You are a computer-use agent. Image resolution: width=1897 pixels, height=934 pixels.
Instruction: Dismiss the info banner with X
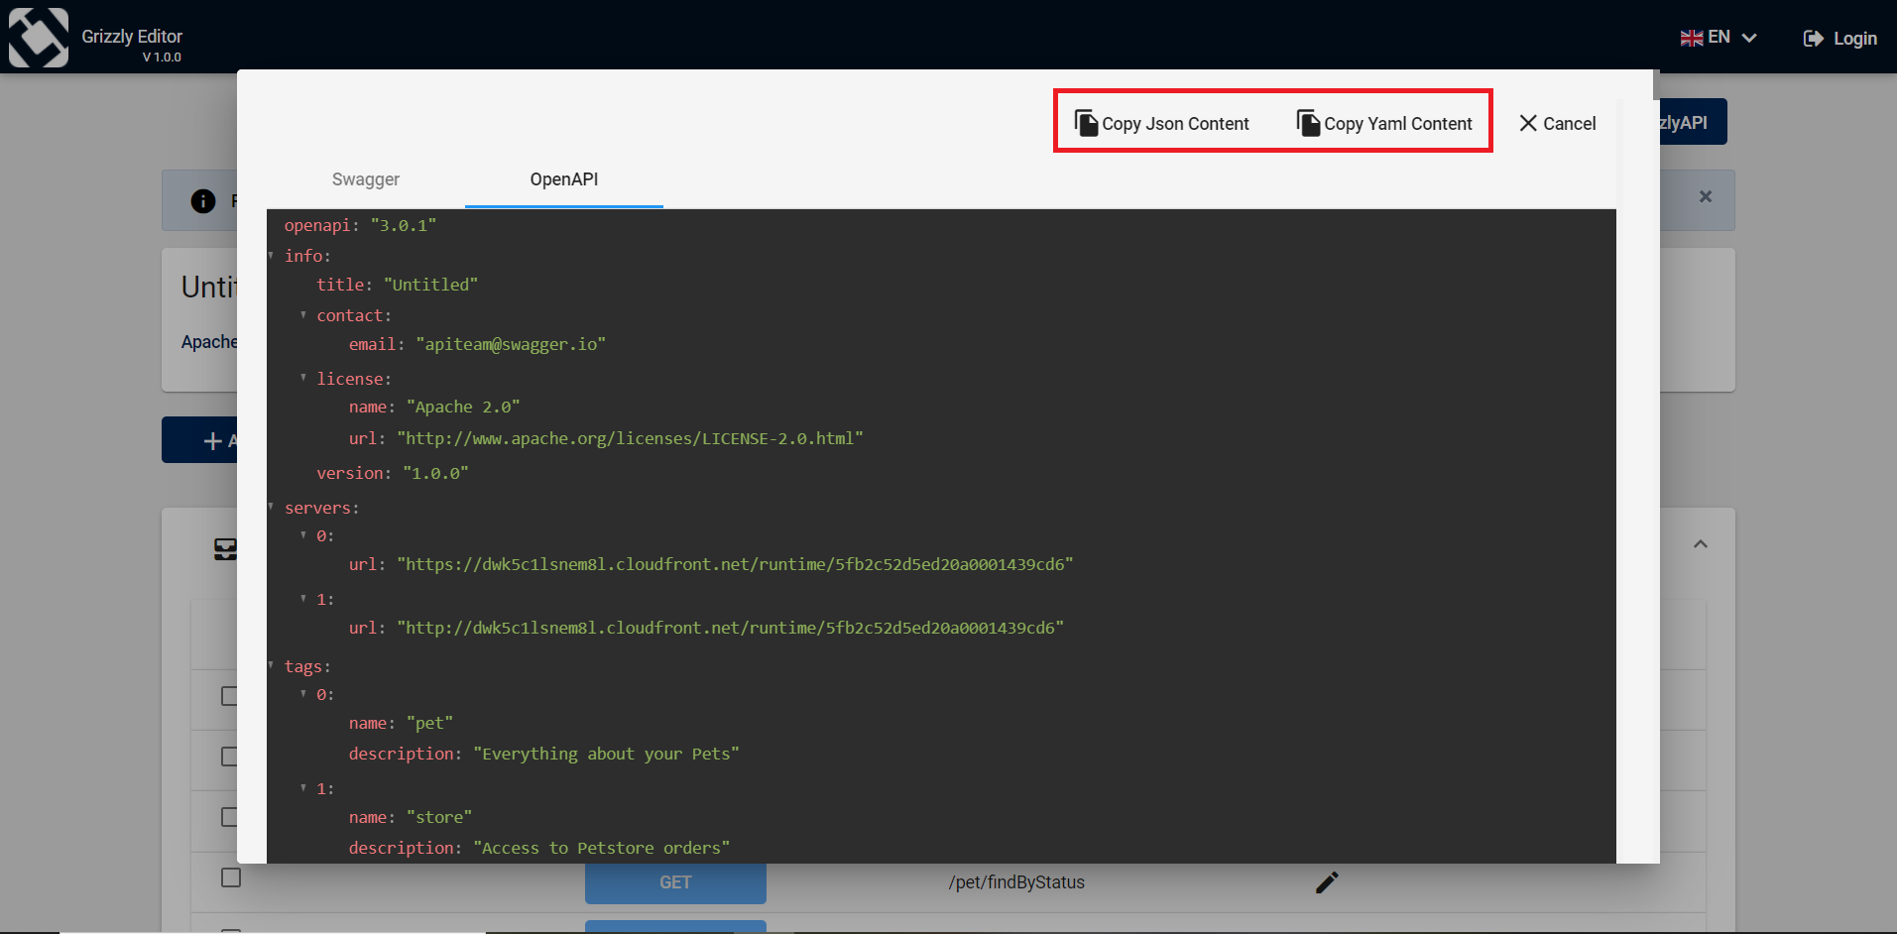pyautogui.click(x=1706, y=196)
